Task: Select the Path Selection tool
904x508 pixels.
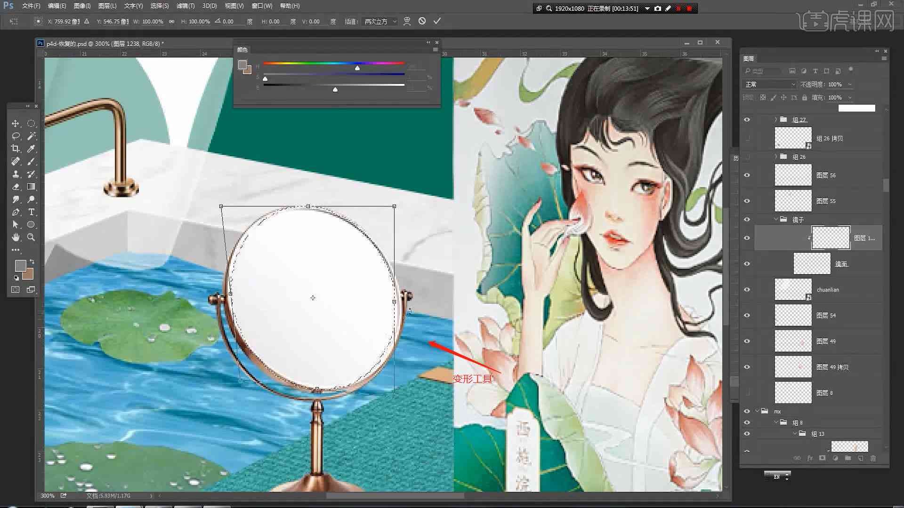Action: 16,225
